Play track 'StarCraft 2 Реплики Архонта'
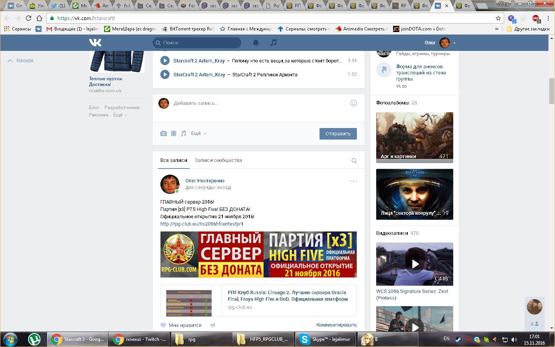 (x=165, y=74)
